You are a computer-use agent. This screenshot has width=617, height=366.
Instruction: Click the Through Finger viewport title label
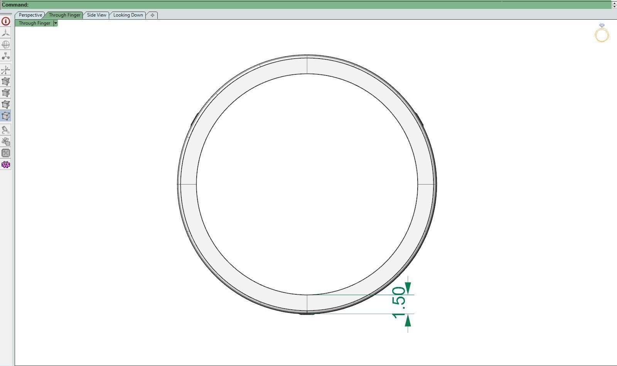[34, 23]
